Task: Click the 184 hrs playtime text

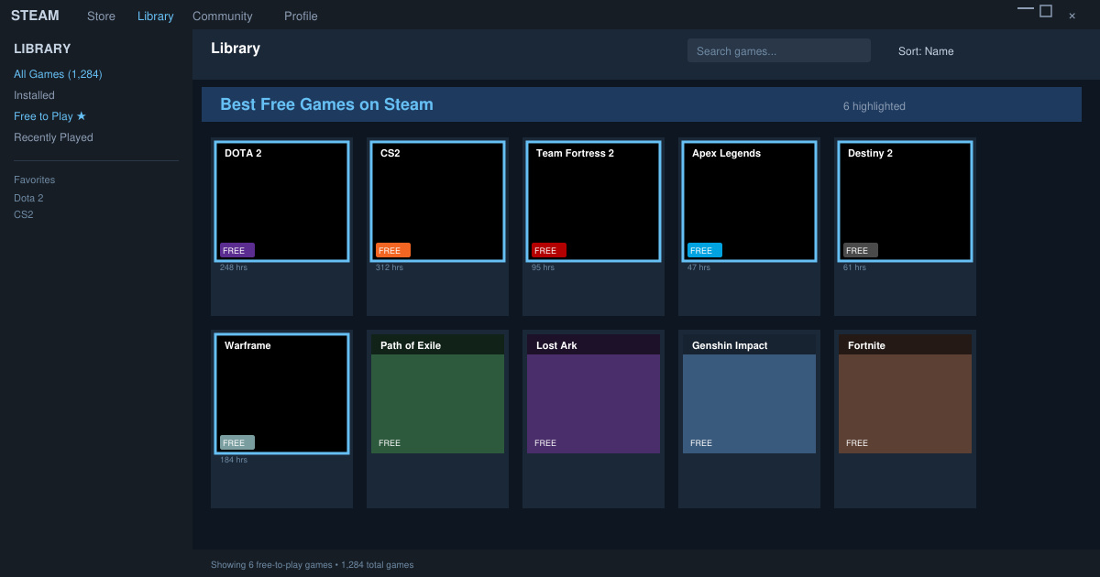Action: 234,460
